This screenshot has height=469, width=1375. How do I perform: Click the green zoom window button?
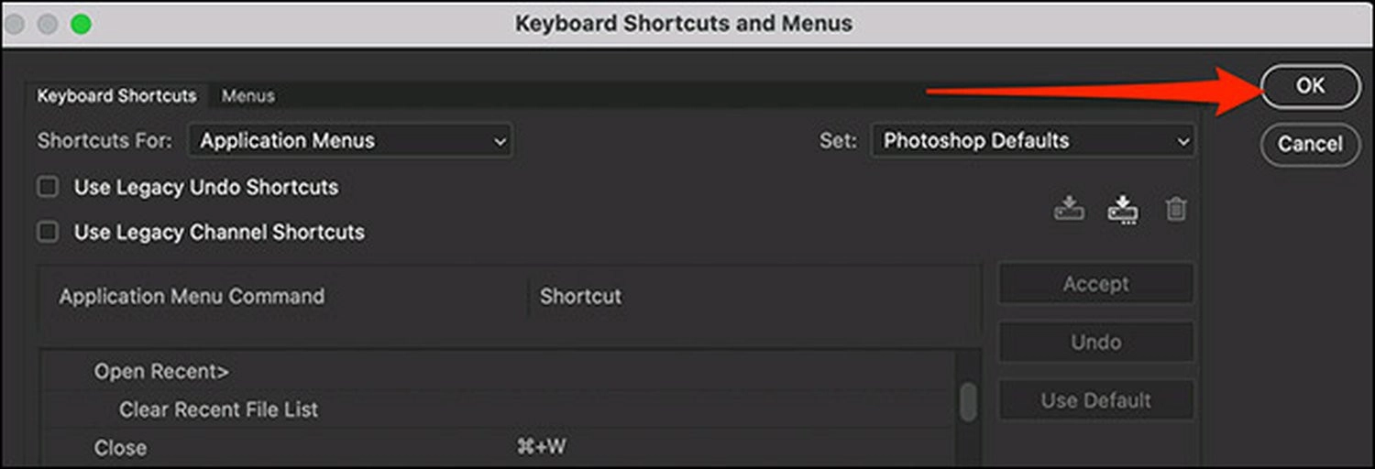[x=81, y=24]
